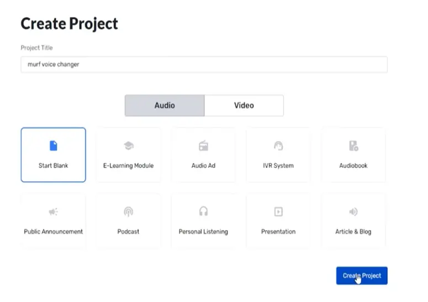Choose the Personal Listening headphones icon
Screen dimensions: 428x302
(x=203, y=211)
